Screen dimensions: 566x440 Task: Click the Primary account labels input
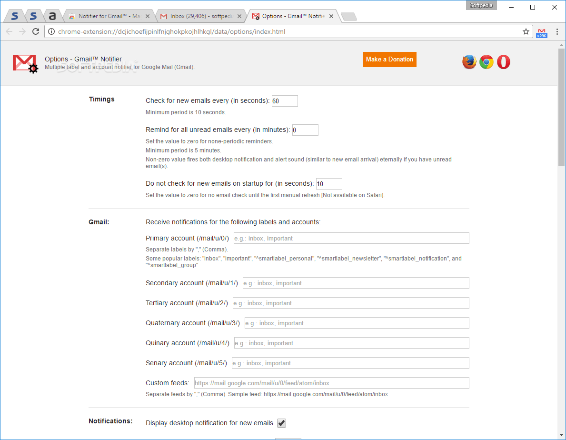(351, 238)
